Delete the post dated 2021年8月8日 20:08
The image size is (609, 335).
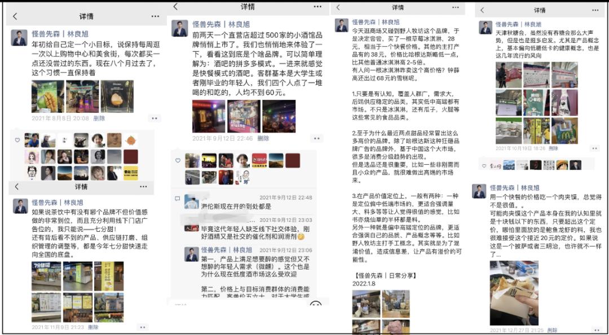pos(99,118)
